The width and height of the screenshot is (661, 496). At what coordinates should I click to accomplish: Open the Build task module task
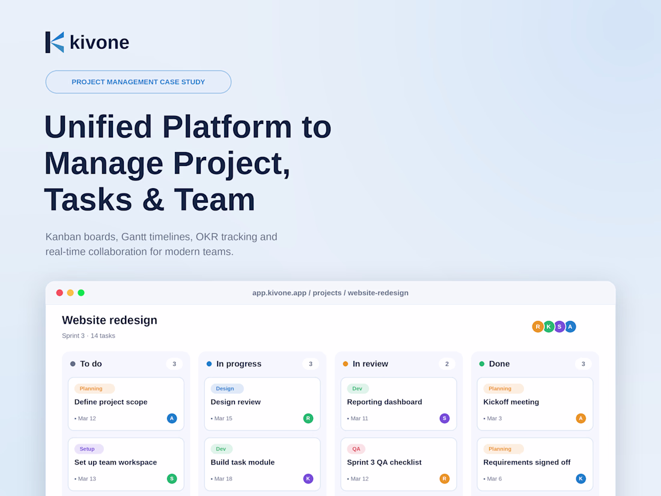[x=262, y=464]
